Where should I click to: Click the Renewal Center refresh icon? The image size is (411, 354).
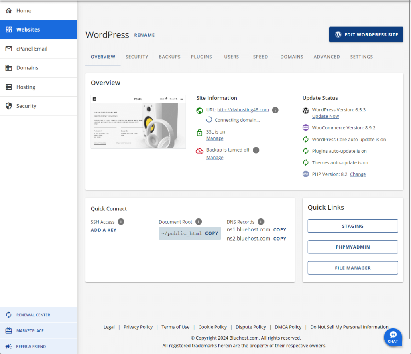click(x=9, y=315)
